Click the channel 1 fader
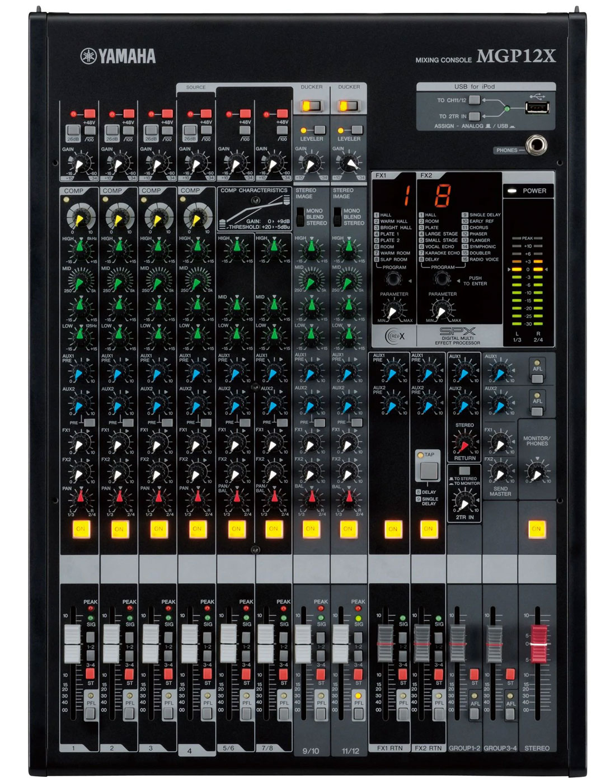 tap(73, 643)
